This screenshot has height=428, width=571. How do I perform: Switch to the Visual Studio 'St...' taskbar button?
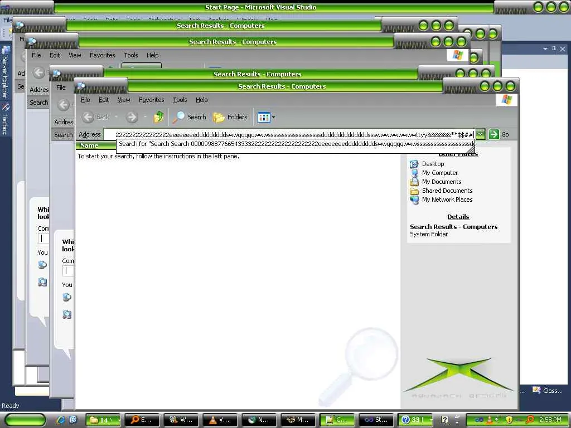tap(376, 420)
